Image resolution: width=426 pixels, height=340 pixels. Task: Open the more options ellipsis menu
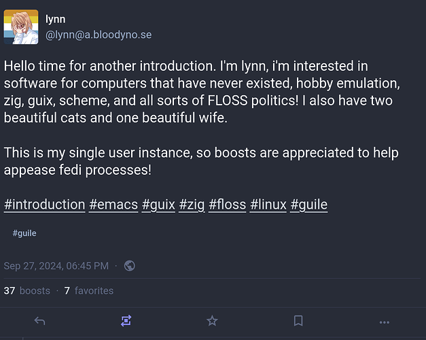point(385,321)
